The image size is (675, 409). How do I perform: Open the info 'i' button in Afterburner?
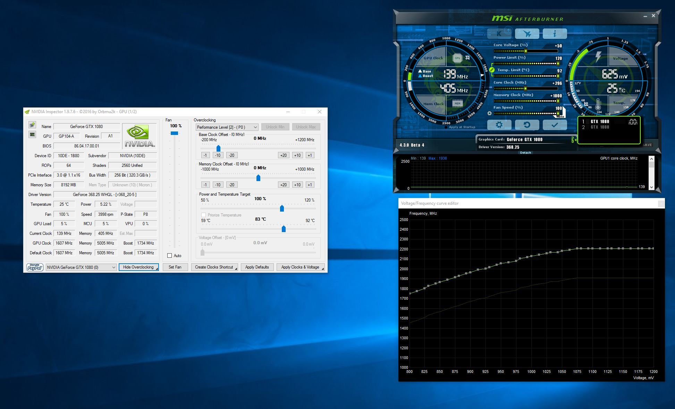[555, 34]
